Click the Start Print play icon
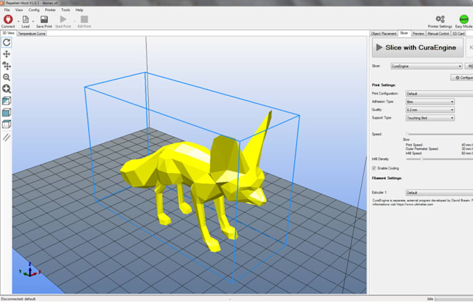This screenshot has width=473, height=302. [x=63, y=19]
